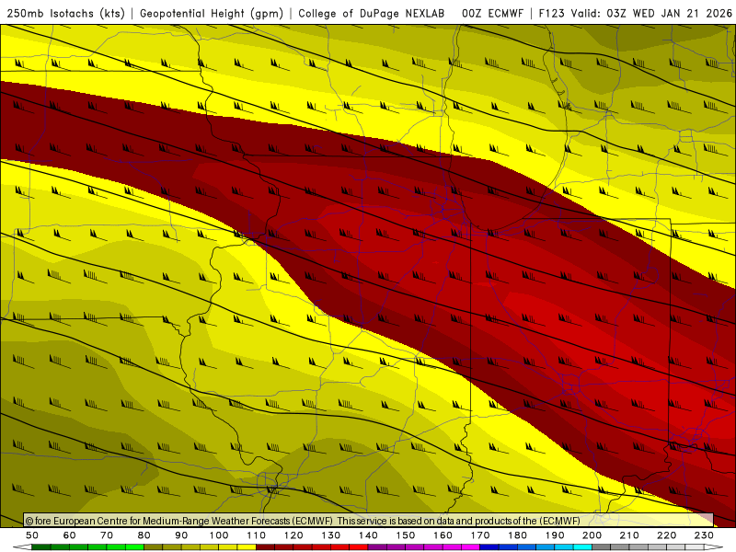The width and height of the screenshot is (736, 552).
Task: Click the '140' label on the color scale
Action: (x=368, y=535)
